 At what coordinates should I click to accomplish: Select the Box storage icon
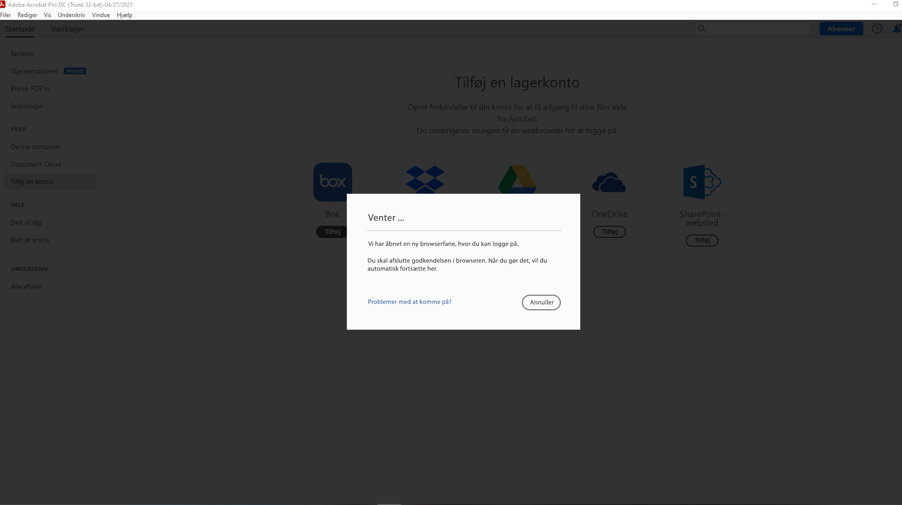coord(332,182)
